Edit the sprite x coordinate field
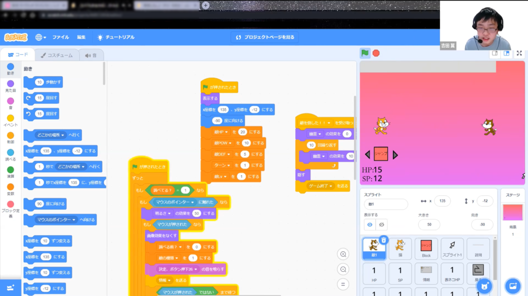The width and height of the screenshot is (528, 296). click(442, 201)
